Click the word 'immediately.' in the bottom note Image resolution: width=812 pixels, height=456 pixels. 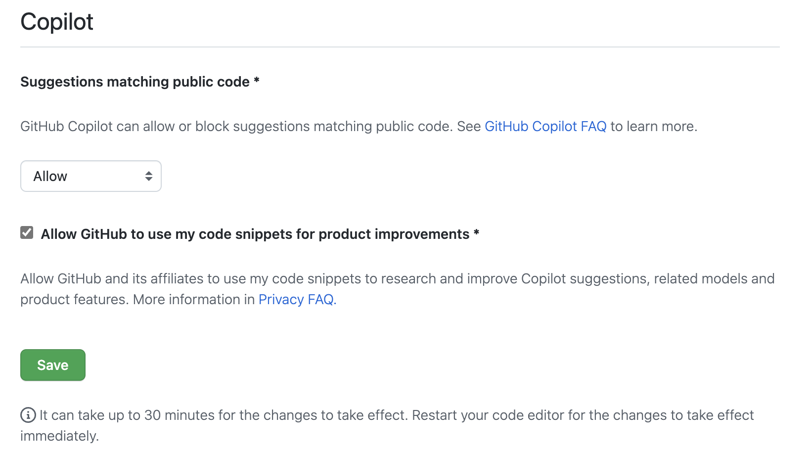click(59, 436)
